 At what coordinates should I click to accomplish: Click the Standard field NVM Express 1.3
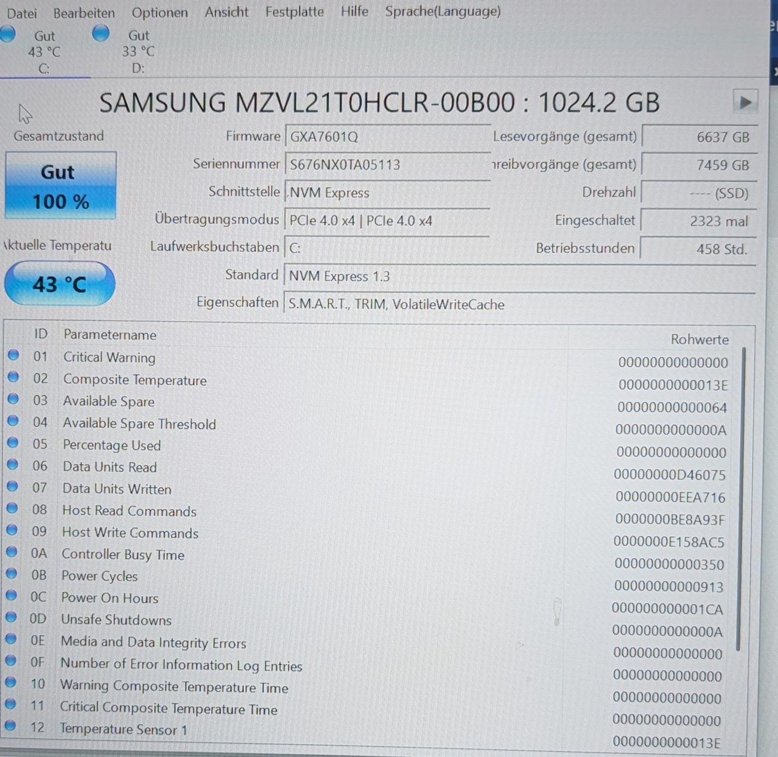click(x=520, y=276)
